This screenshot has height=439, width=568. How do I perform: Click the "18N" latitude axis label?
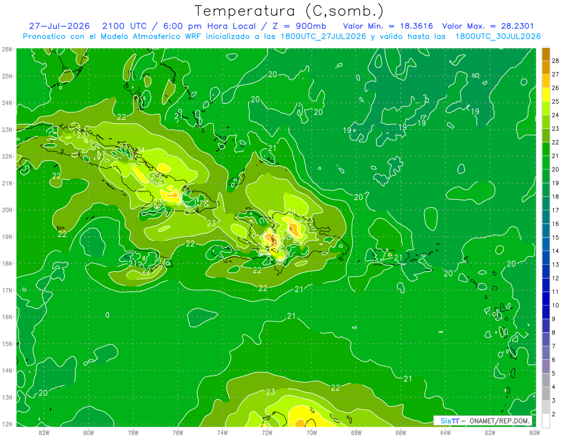pyautogui.click(x=7, y=263)
